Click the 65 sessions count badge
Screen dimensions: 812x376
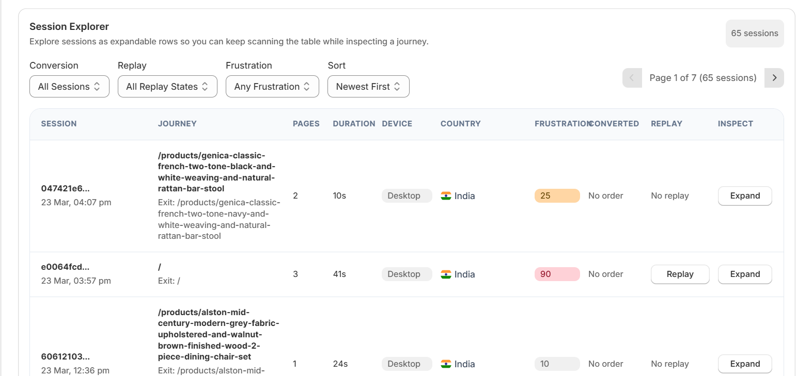click(754, 34)
